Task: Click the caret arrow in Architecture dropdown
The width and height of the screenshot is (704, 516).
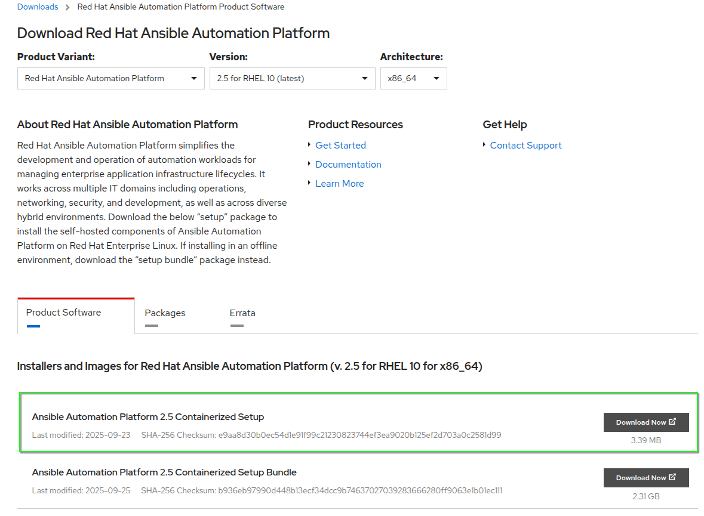Action: click(436, 79)
